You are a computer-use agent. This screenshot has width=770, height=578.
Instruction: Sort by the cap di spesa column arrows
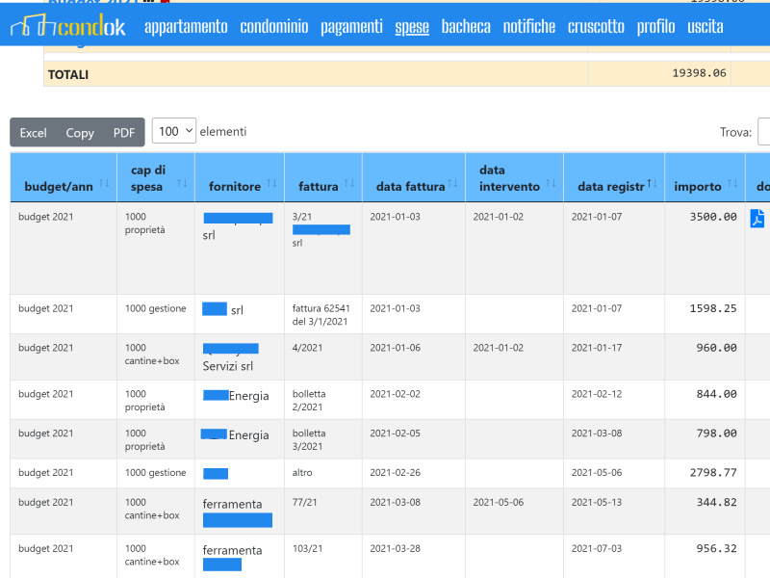(x=182, y=184)
